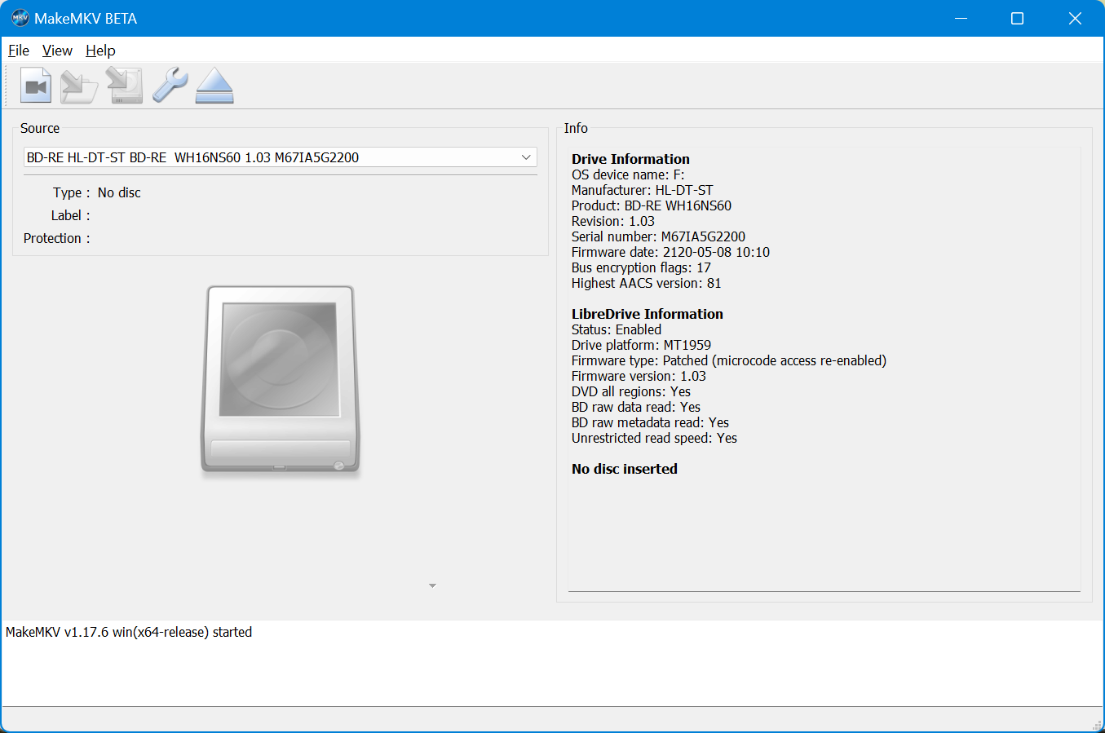Click the 'MakeMKV v1.17.6' log line
Image resolution: width=1105 pixels, height=733 pixels.
click(x=129, y=632)
